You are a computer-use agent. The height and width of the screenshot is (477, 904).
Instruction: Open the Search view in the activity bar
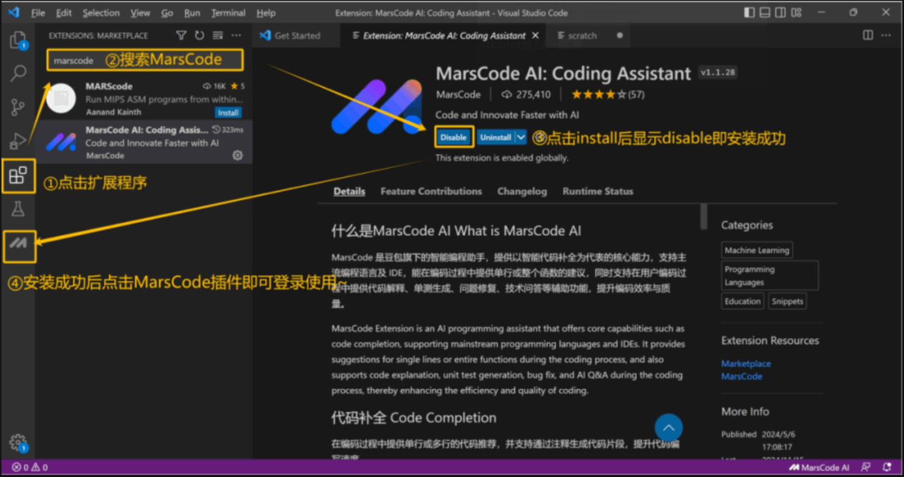pos(18,73)
